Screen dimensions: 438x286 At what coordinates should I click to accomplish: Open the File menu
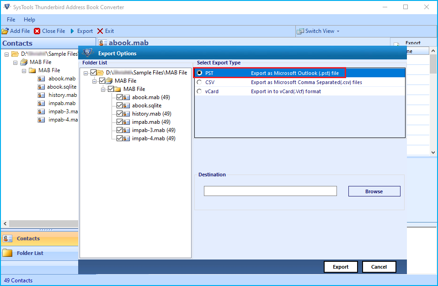point(11,20)
